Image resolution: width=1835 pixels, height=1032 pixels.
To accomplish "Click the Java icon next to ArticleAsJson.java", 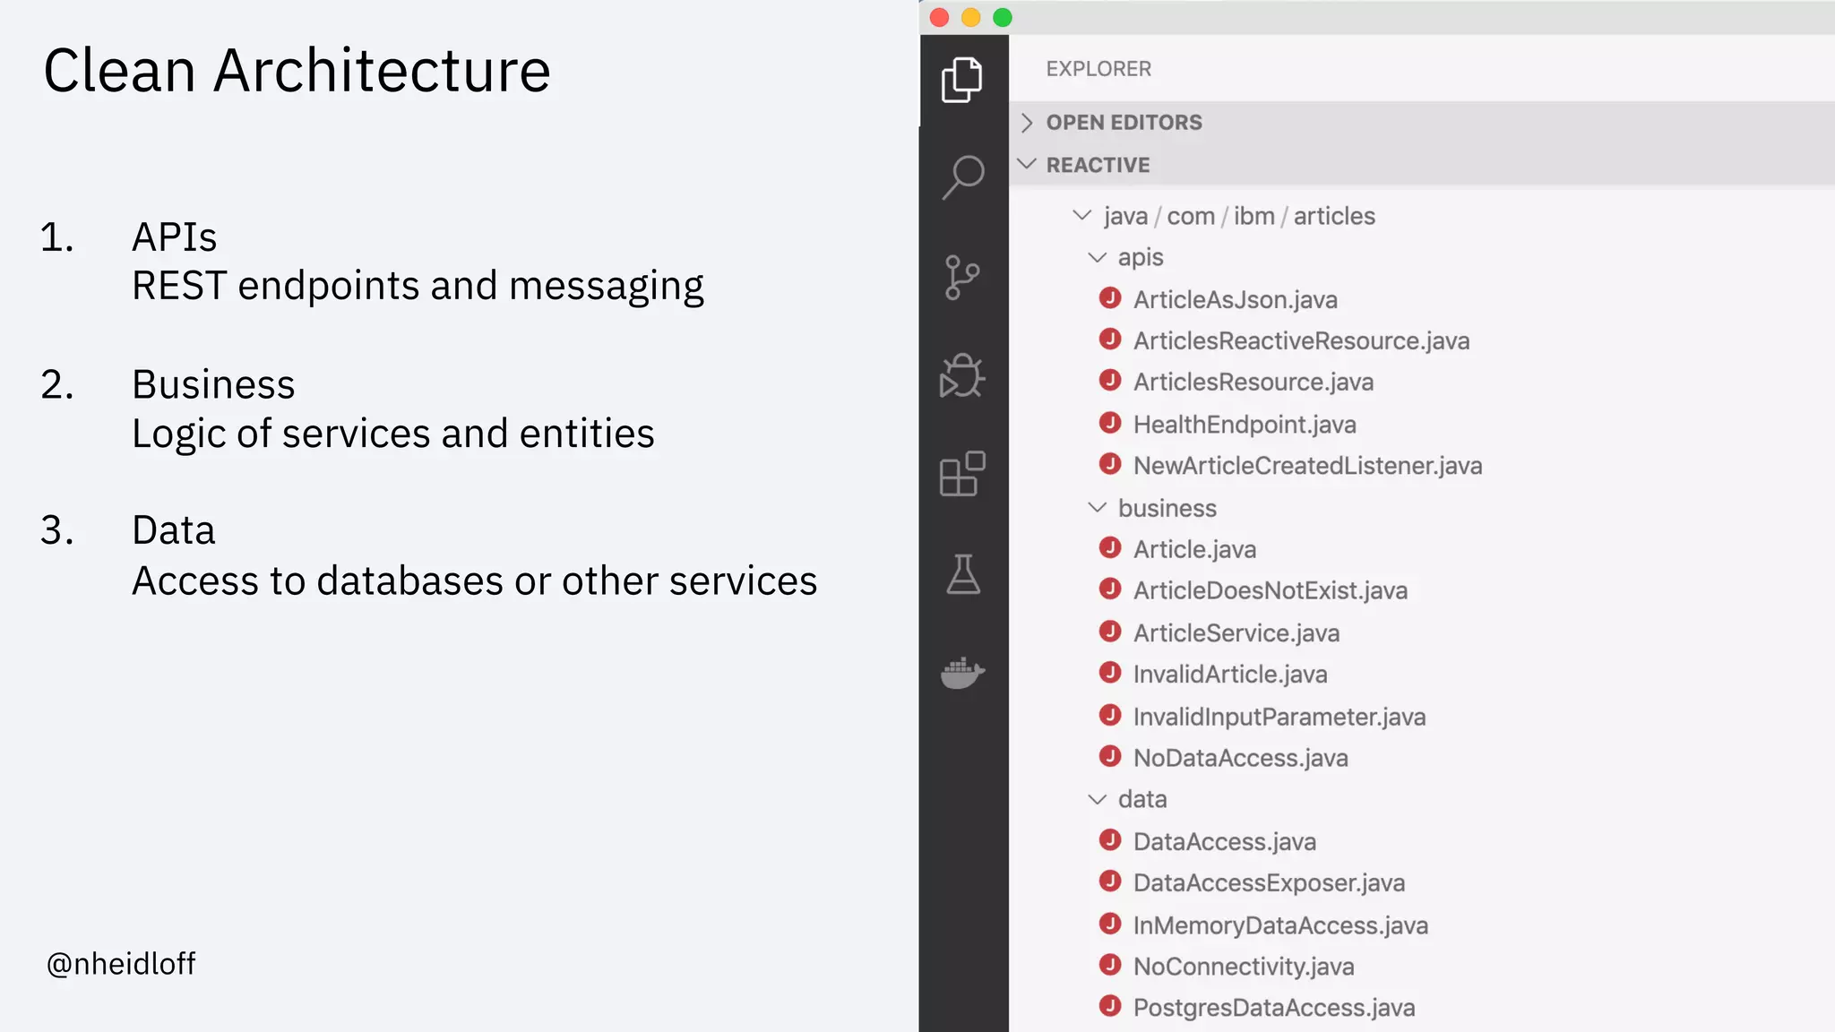I will coord(1110,298).
